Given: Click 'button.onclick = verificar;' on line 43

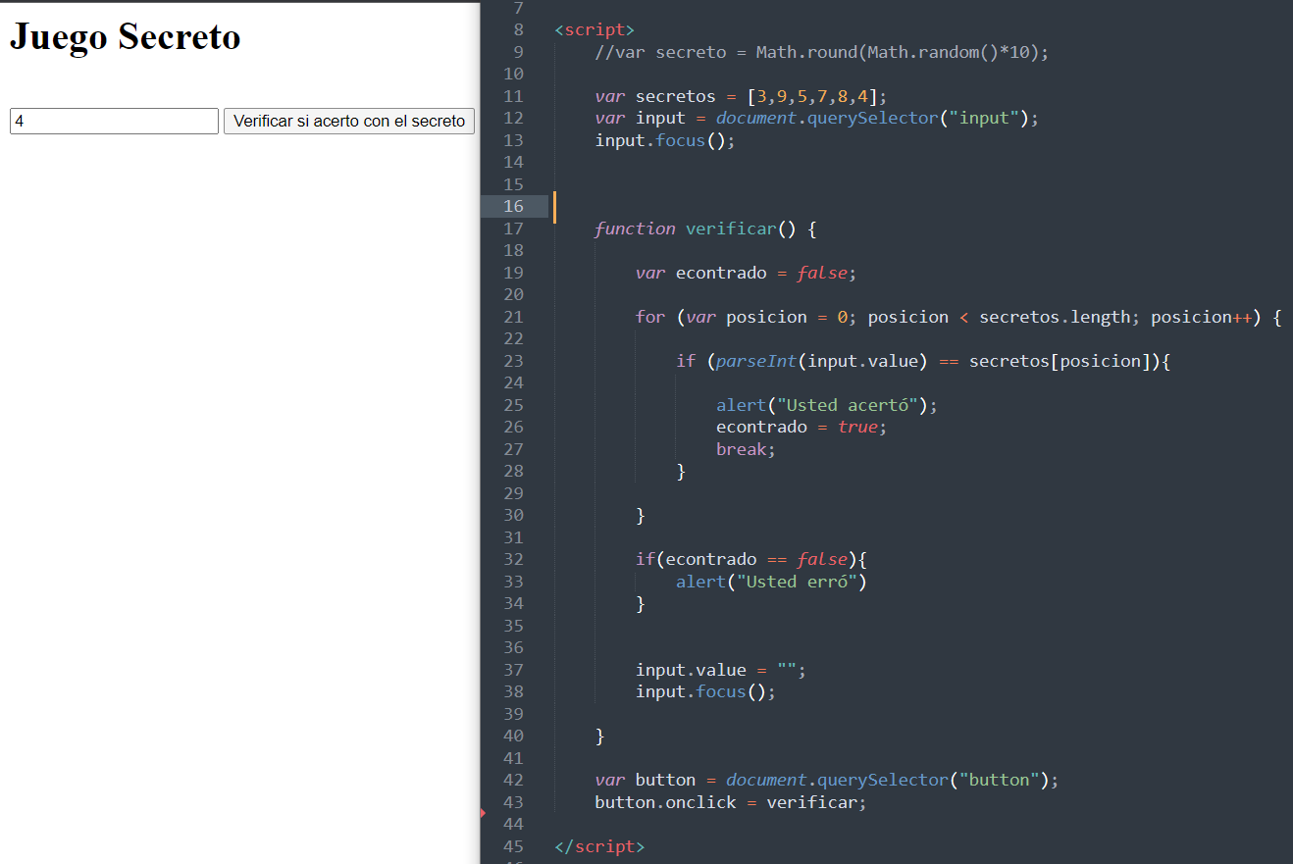Looking at the screenshot, I should click(731, 802).
